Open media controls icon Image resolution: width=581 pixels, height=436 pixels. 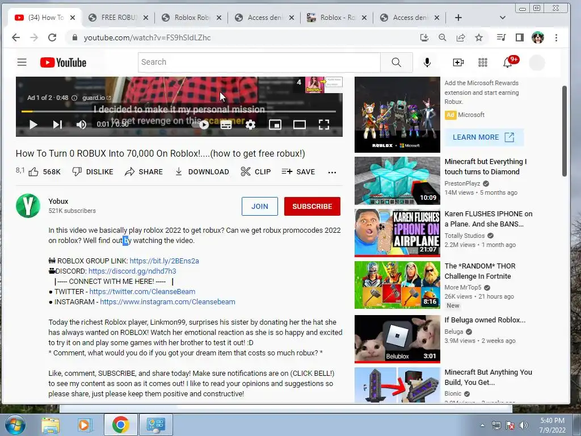[x=501, y=37]
